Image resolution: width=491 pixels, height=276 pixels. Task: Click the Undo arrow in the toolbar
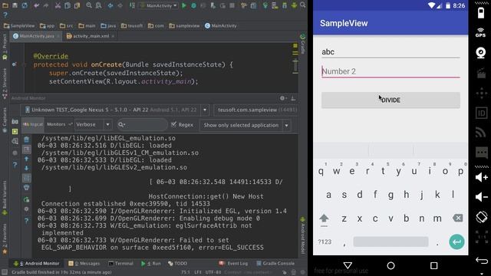37,5
